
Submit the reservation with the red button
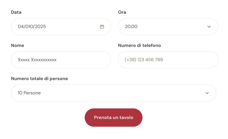click(113, 117)
